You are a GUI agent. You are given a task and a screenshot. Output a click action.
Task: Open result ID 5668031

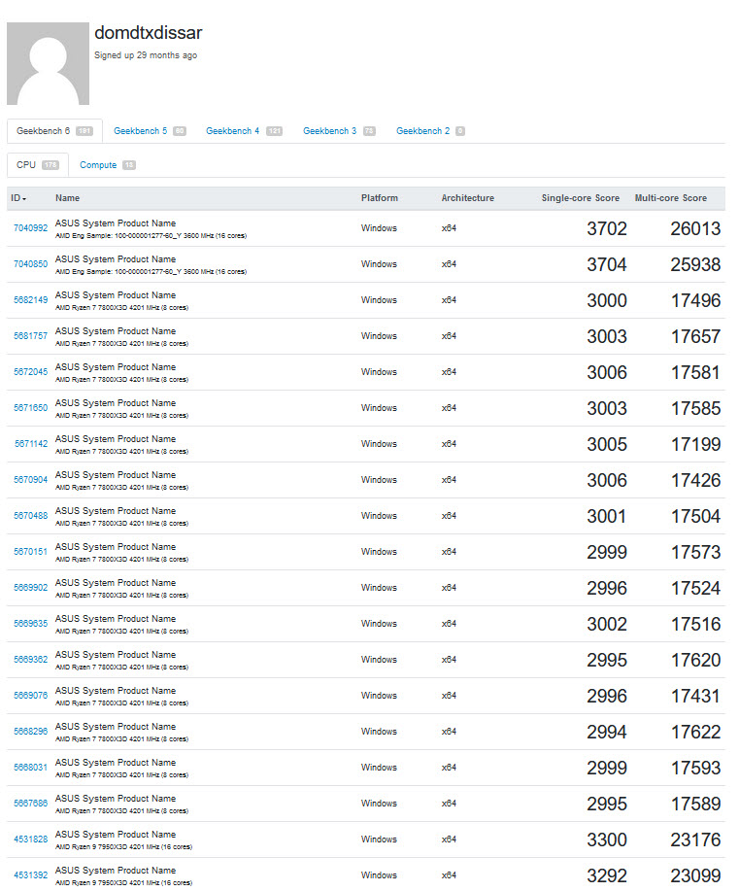click(x=31, y=768)
